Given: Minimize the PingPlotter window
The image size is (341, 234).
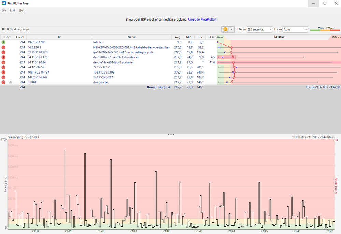Looking at the screenshot, I should pyautogui.click(x=313, y=3).
